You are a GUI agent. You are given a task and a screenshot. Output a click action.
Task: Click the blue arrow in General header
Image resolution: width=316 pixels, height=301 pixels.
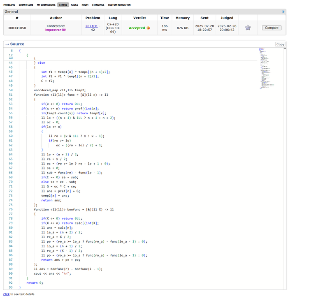(x=283, y=12)
